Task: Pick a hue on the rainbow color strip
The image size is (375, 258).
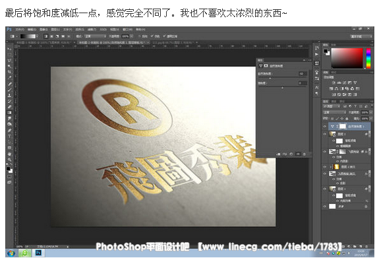Action: pyautogui.click(x=368, y=59)
